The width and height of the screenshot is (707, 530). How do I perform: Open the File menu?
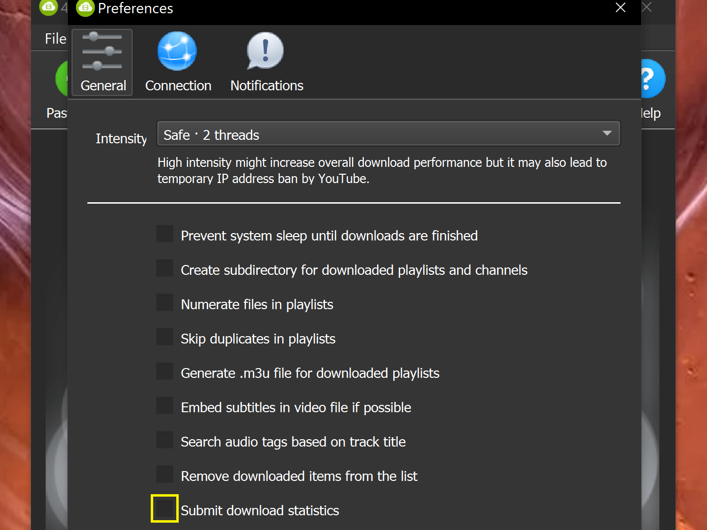pos(55,39)
